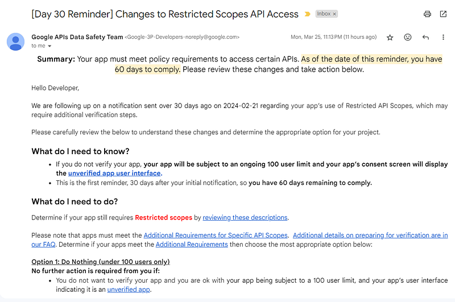Open Additional Requirements for Specific API Scopes
The height and width of the screenshot is (302, 455).
(216, 235)
